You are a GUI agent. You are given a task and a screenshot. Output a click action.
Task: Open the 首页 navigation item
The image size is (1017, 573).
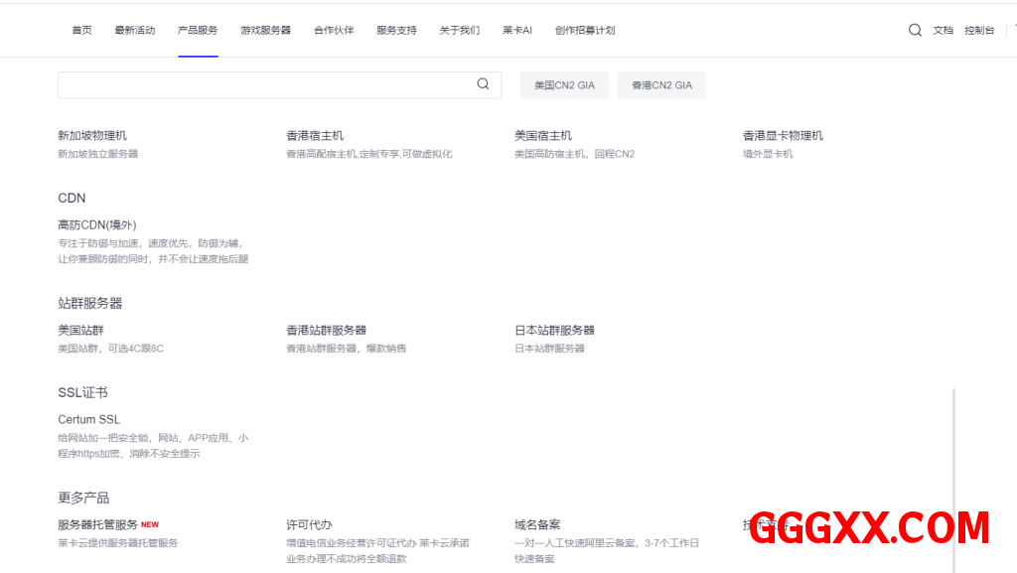coord(81,30)
